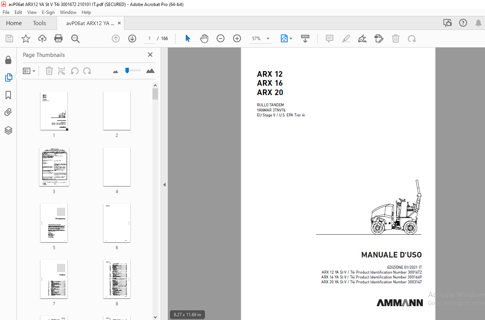Click the thumbnails panel vertical scrollbar

[155, 201]
